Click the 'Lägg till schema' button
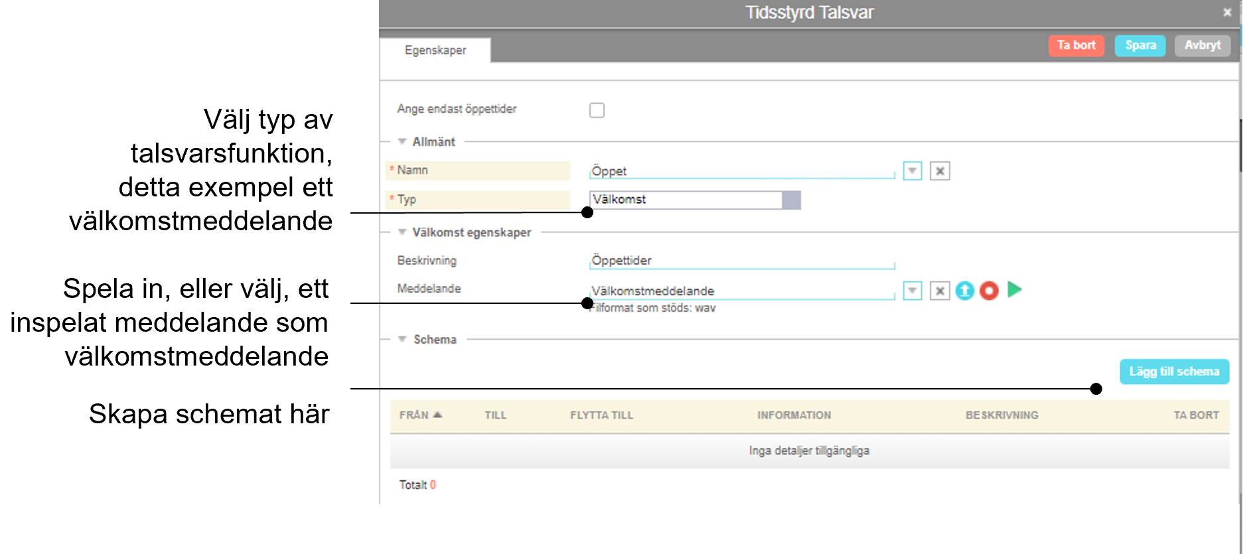 point(1174,372)
